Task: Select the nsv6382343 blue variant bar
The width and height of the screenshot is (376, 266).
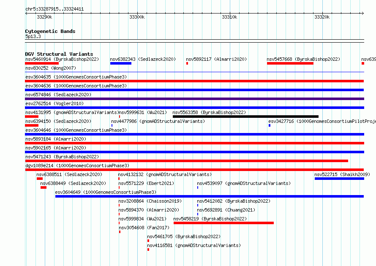Action: pos(121,63)
